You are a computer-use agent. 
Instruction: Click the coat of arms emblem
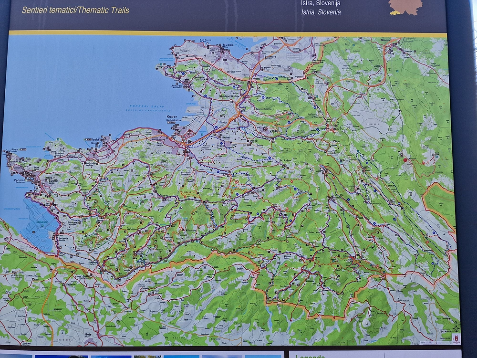tap(456, 338)
